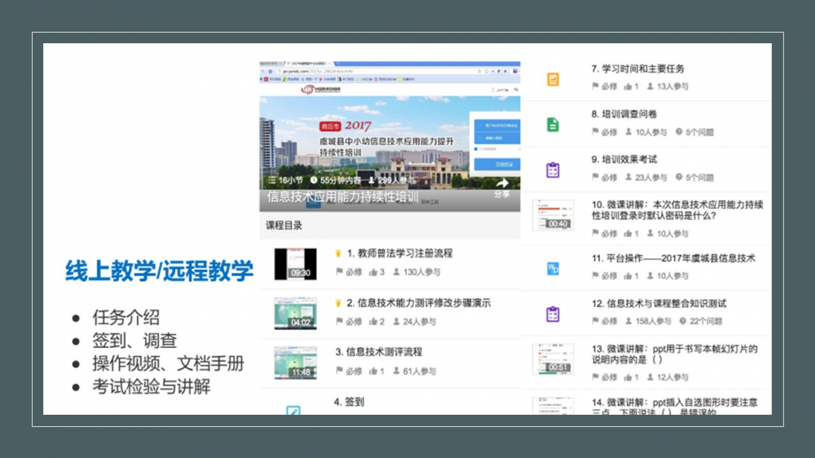Click the thumbs-up icon under 教师普法学习注册流程
The image size is (815, 458).
pos(373,272)
